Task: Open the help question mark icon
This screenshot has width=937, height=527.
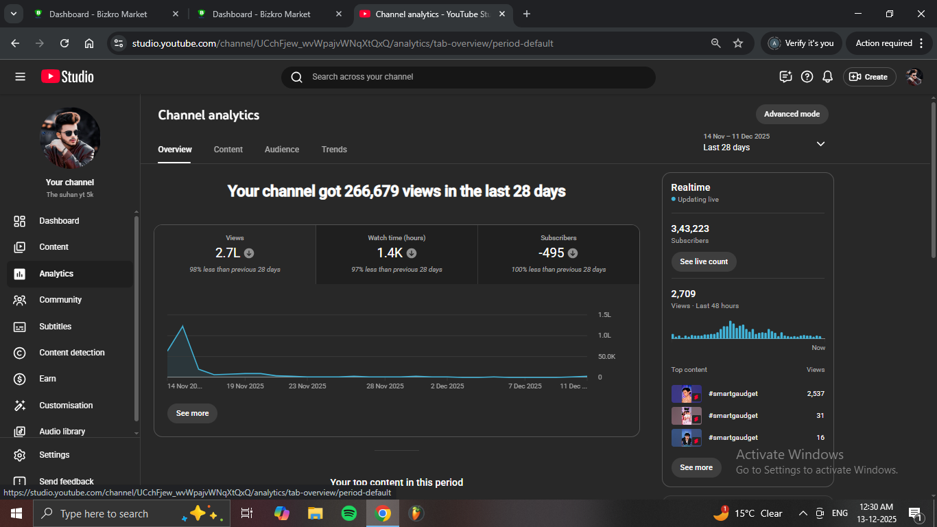Action: tap(807, 77)
